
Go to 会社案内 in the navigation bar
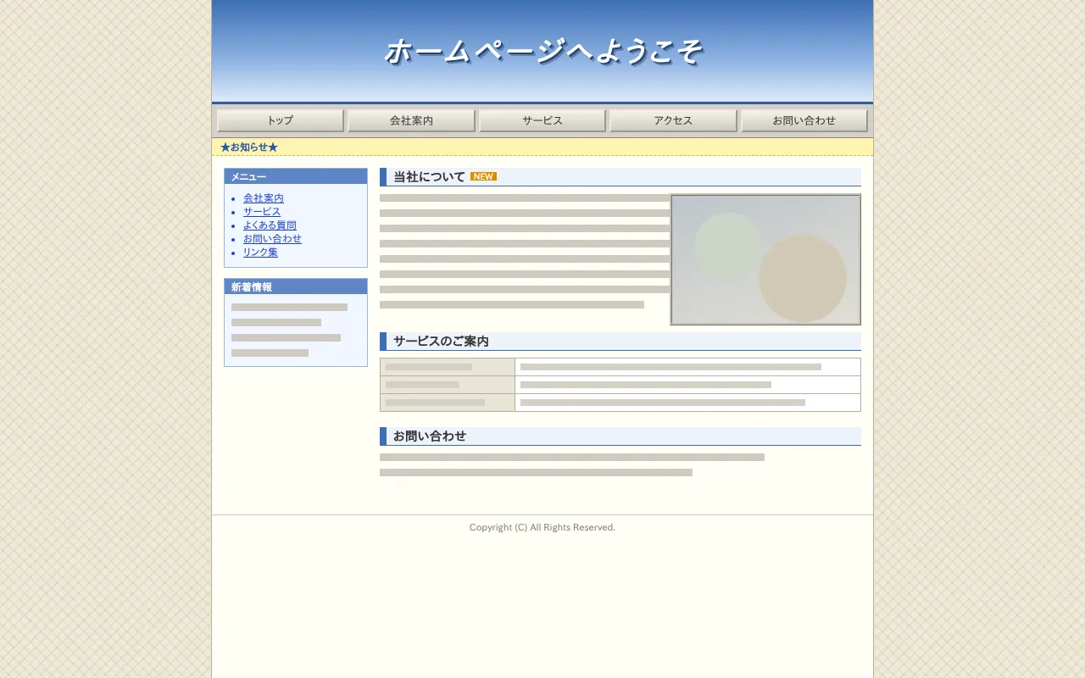(x=411, y=120)
